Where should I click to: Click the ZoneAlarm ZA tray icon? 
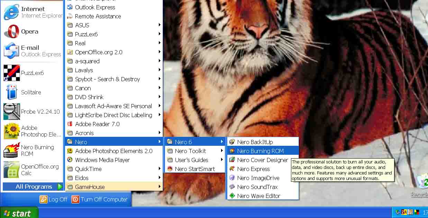[x=404, y=212]
